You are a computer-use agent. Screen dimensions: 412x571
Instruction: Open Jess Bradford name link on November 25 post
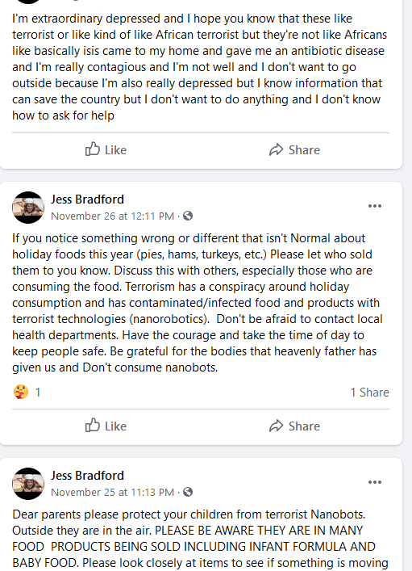[x=87, y=476]
